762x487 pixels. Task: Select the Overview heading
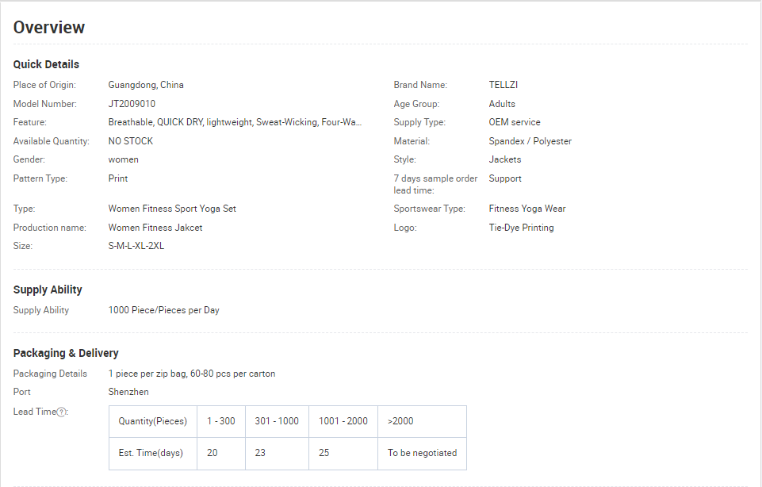[x=49, y=28]
